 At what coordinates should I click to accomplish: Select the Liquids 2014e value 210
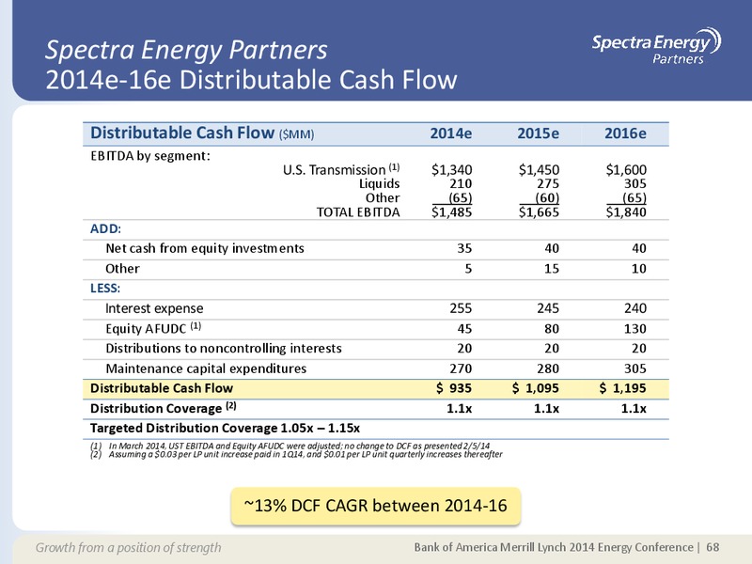tap(461, 183)
